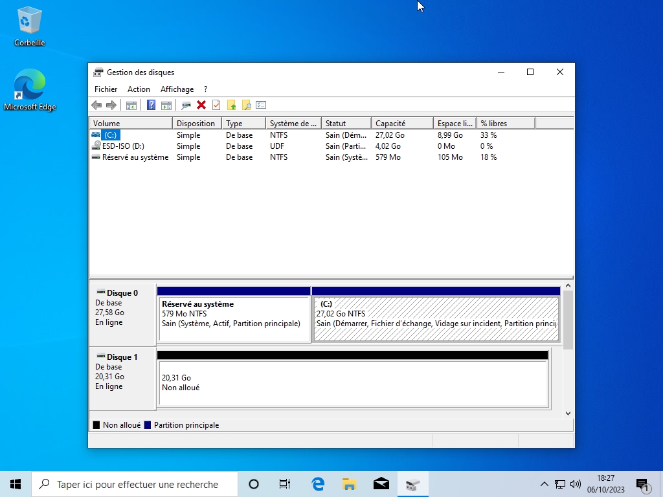Click the red X delete toolbar icon
Screen dimensions: 663x497
(201, 105)
